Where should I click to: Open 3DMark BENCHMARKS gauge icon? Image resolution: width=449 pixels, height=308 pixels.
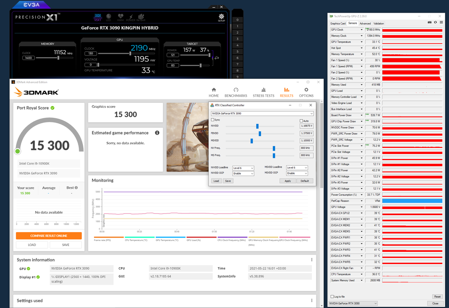point(236,90)
